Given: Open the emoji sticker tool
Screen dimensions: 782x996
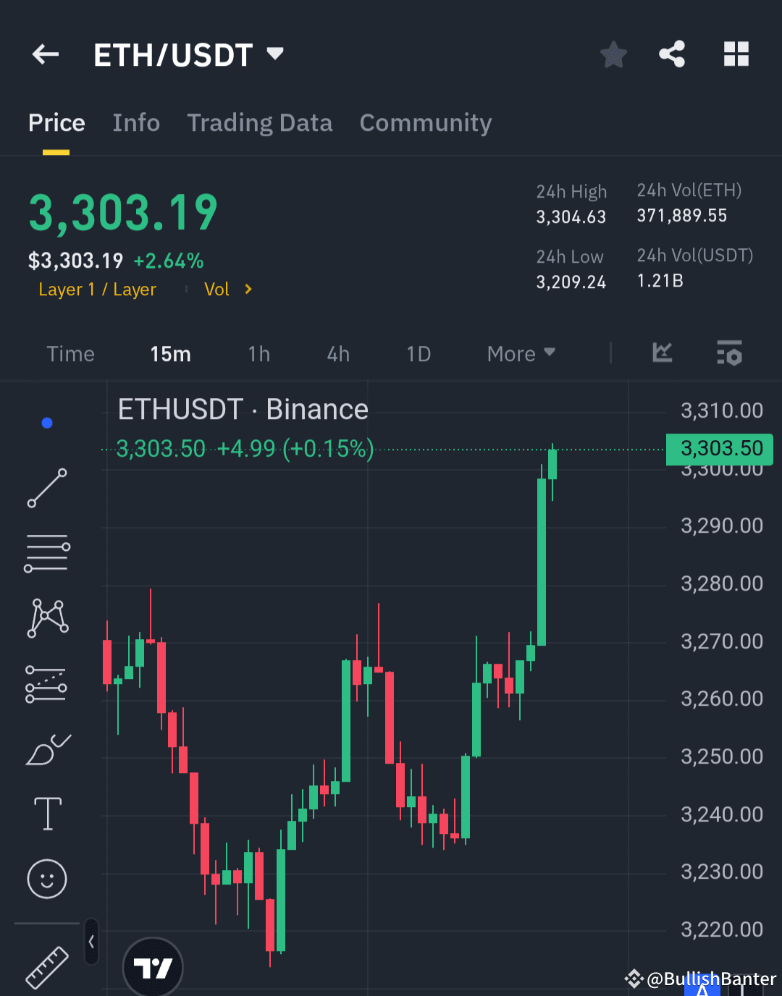Looking at the screenshot, I should [46, 879].
